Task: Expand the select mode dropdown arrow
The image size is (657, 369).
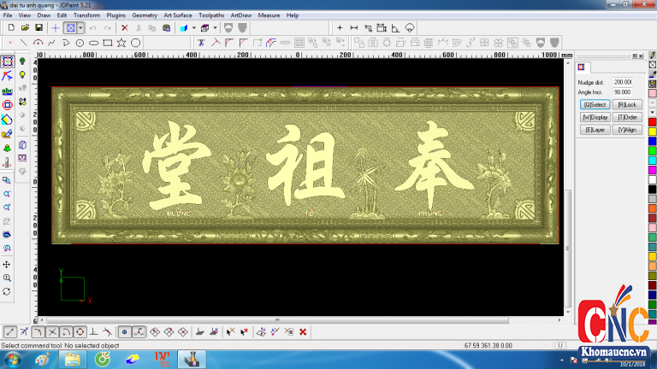Action: [80, 28]
